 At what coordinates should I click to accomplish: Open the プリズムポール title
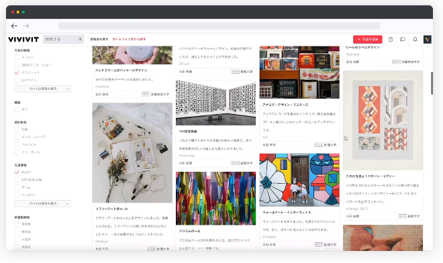pos(189,231)
